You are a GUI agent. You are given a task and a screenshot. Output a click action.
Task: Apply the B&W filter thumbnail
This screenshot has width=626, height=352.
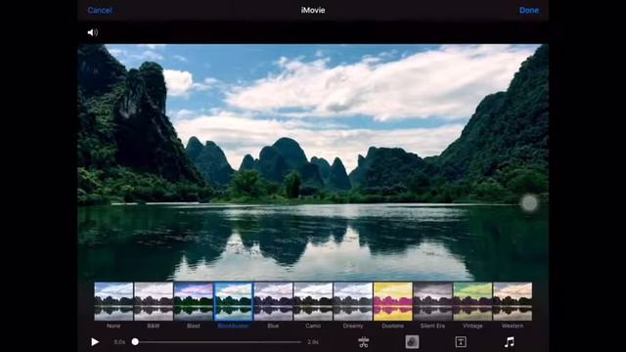[x=154, y=302]
